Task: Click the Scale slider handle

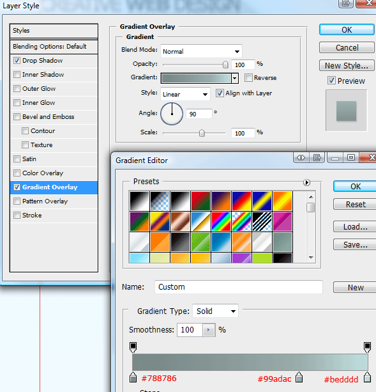Action: pos(202,133)
